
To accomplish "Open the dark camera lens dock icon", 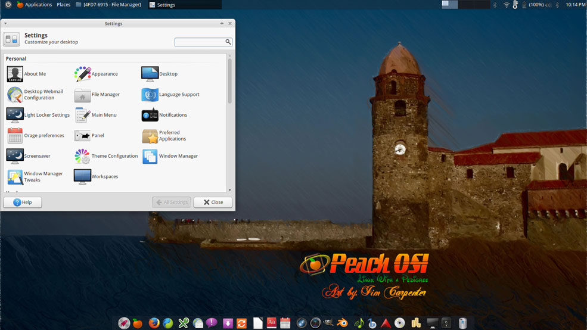I will point(315,323).
